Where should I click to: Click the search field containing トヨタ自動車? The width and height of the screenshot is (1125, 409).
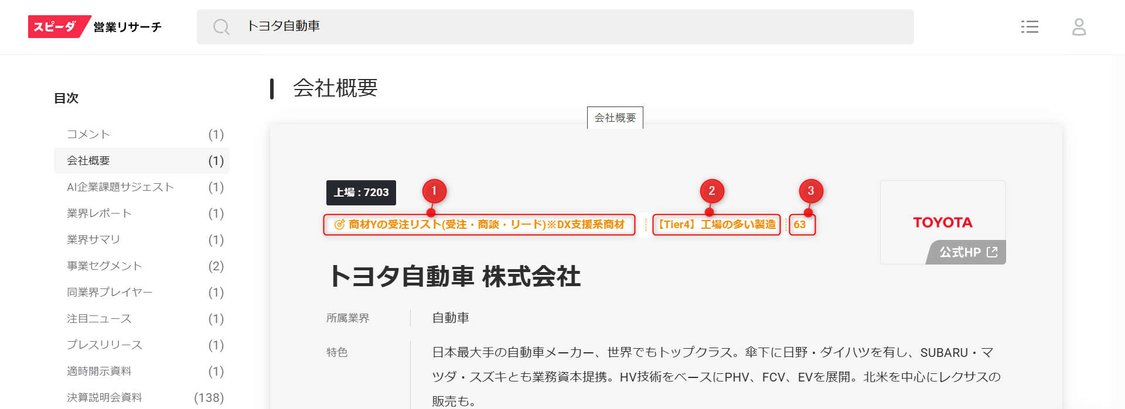tap(562, 27)
